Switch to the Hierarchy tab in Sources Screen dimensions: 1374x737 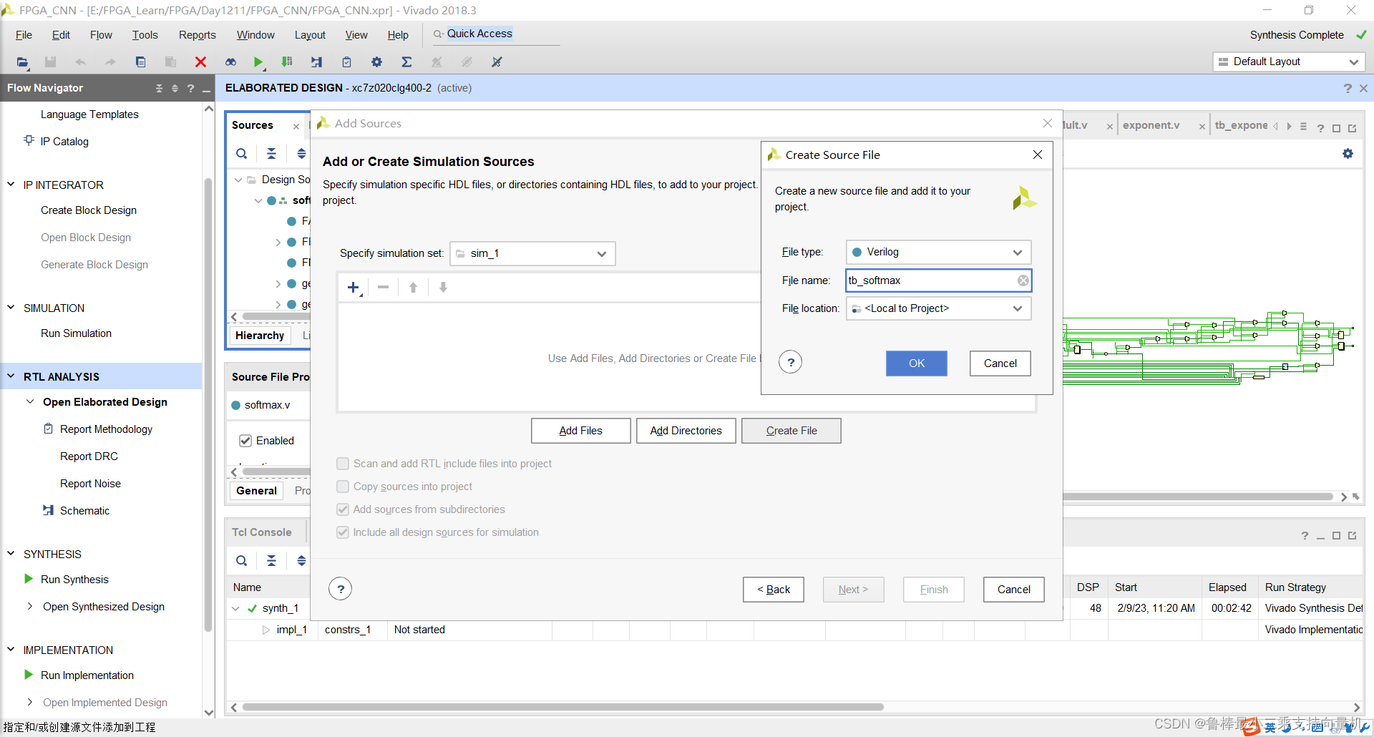pos(260,336)
